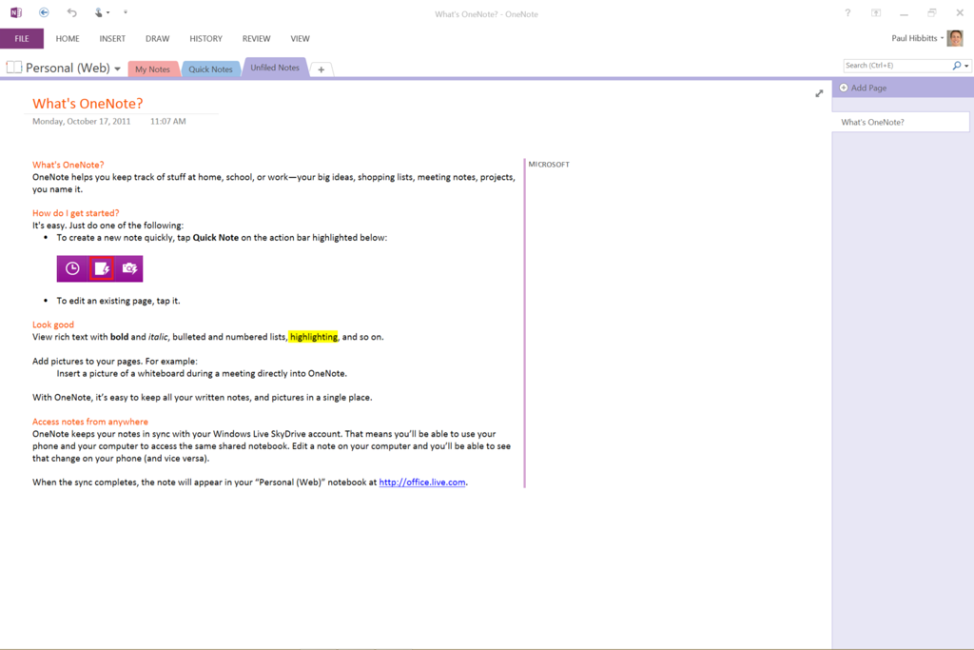Switch to the HOME ribbon tab

click(x=68, y=38)
